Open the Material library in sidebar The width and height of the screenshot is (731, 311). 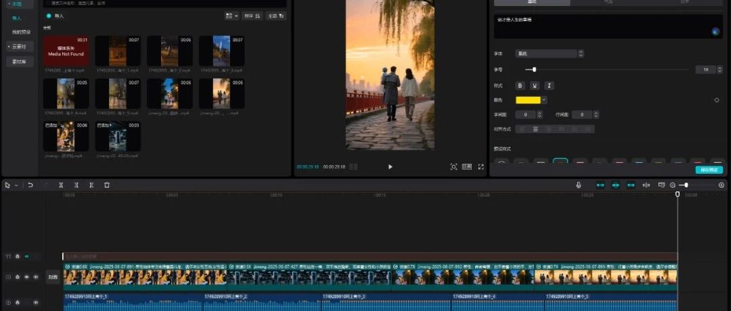pyautogui.click(x=20, y=62)
